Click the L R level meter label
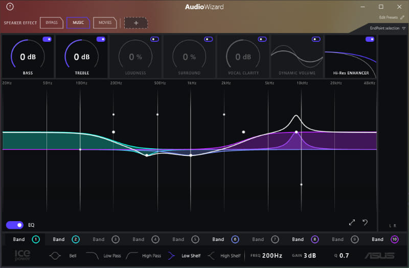 click(x=393, y=226)
